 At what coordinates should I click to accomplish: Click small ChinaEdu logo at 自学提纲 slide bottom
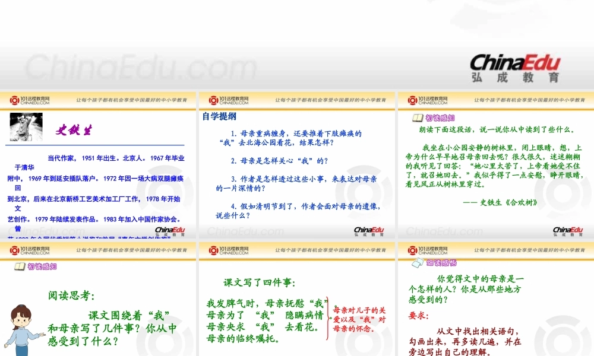[369, 231]
